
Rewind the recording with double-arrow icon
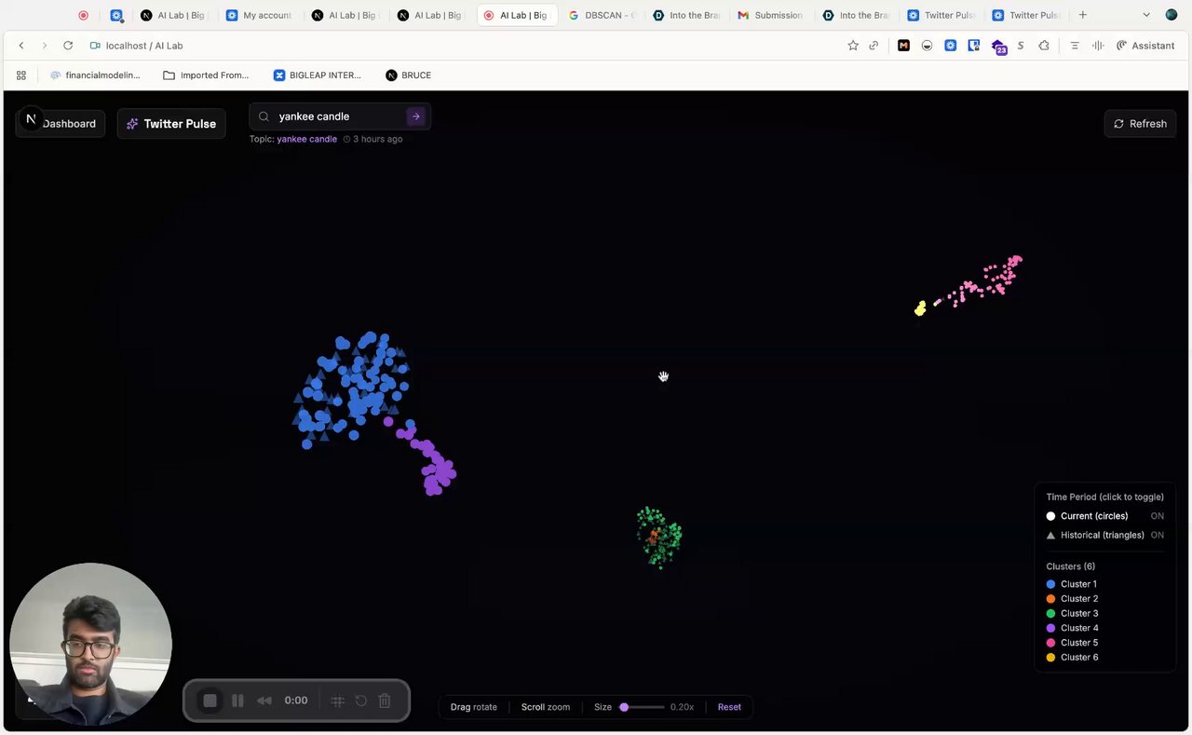pos(264,701)
